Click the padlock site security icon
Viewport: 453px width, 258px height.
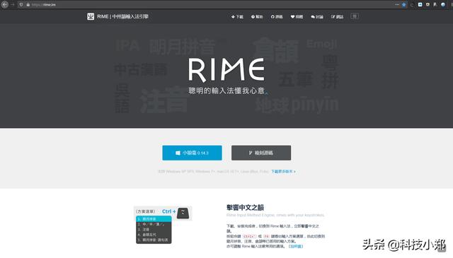click(x=28, y=5)
